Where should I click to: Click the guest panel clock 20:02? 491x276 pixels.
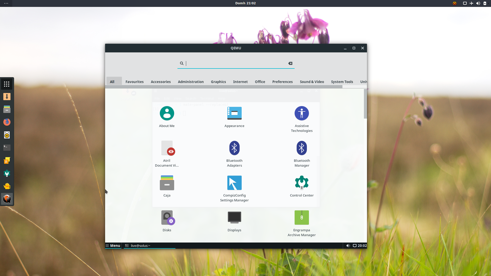[362, 246]
